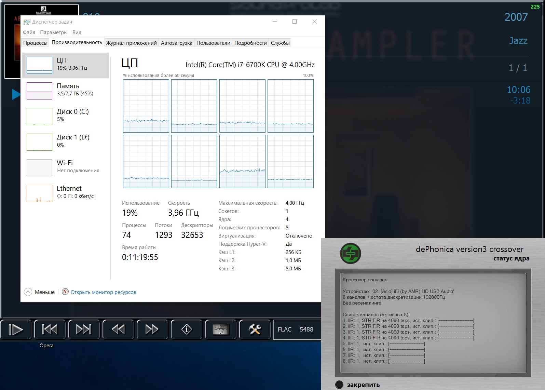Click the track counter 1 / 1
Screen dimensions: 545x390
coord(518,68)
